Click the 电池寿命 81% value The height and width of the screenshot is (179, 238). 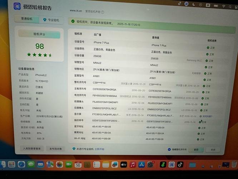(39, 133)
